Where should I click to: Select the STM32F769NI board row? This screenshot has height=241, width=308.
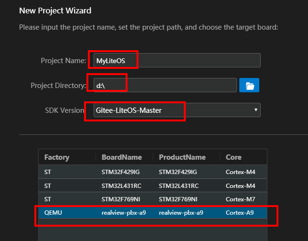click(152, 198)
